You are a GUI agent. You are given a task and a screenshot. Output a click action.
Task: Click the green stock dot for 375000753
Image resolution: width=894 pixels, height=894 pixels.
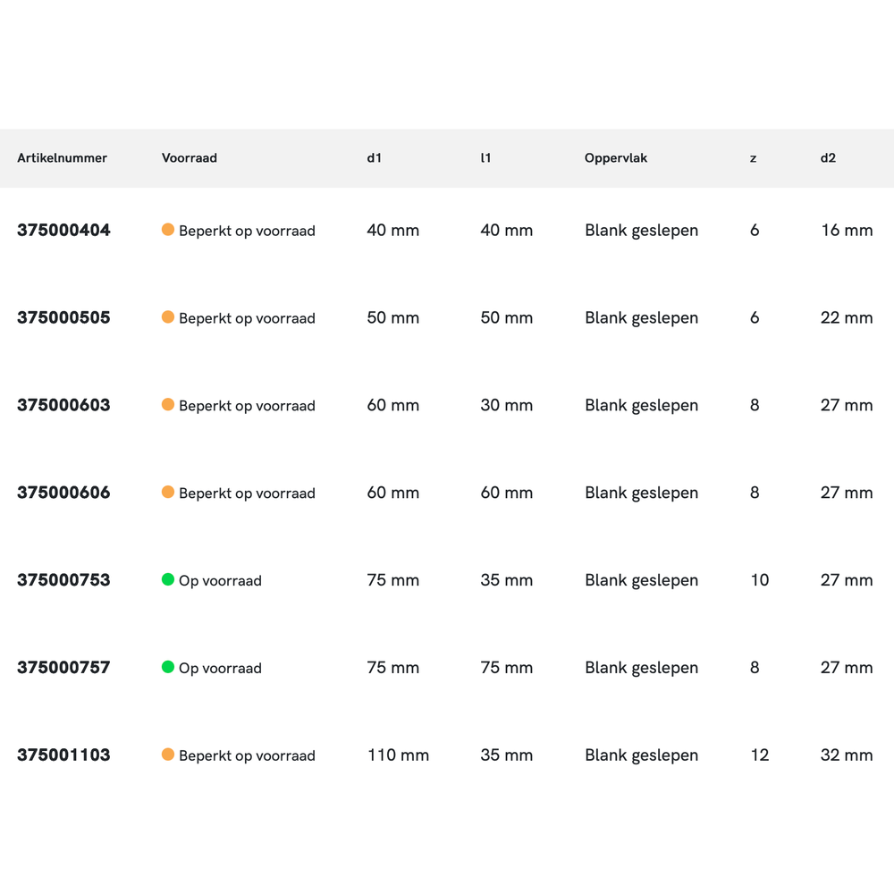tap(167, 580)
